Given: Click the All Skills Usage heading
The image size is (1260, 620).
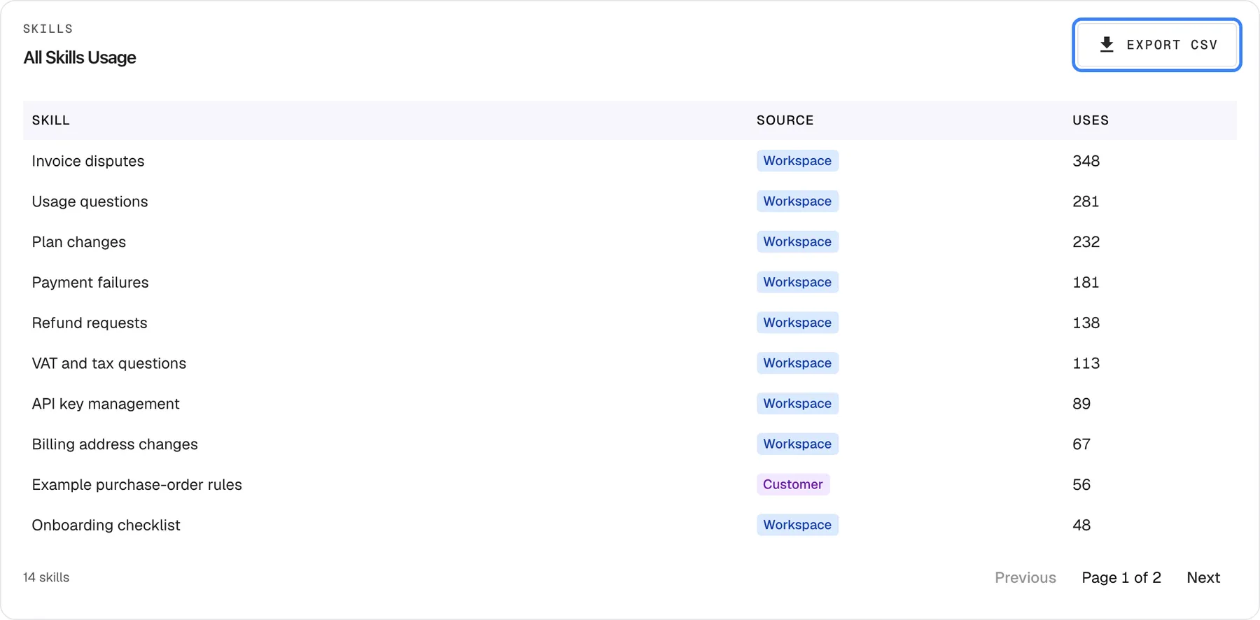Looking at the screenshot, I should pos(80,57).
